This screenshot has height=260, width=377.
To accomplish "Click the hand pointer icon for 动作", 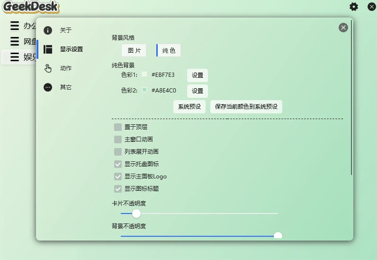I will tap(48, 68).
